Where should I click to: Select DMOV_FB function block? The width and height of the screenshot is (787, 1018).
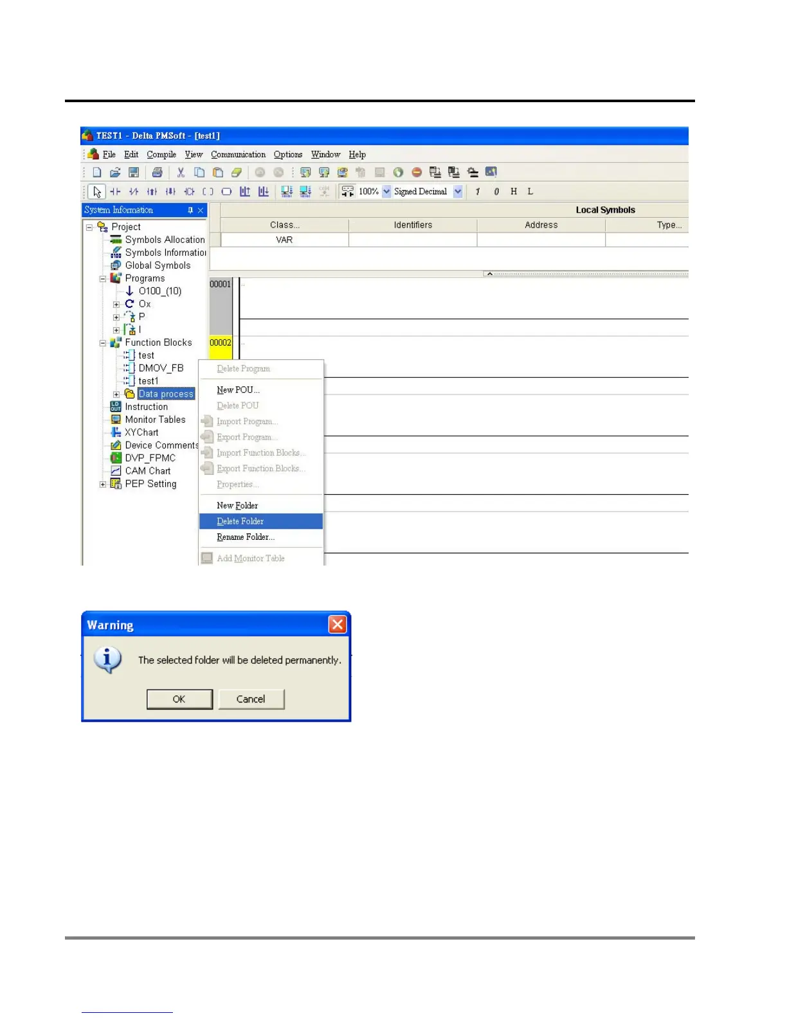(161, 368)
